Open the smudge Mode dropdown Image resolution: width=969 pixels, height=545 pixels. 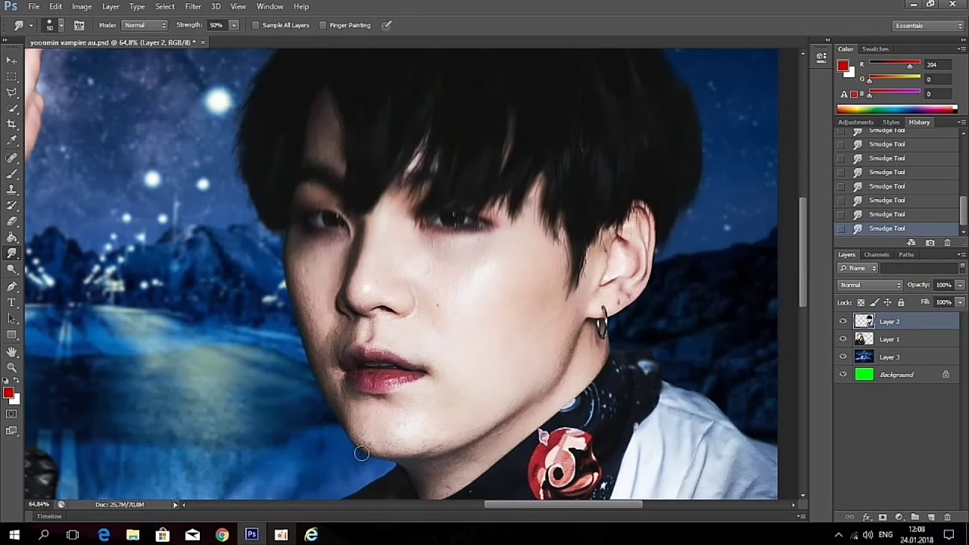pos(145,25)
